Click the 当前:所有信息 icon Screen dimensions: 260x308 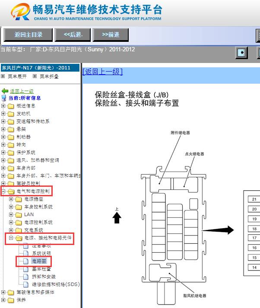4,98
